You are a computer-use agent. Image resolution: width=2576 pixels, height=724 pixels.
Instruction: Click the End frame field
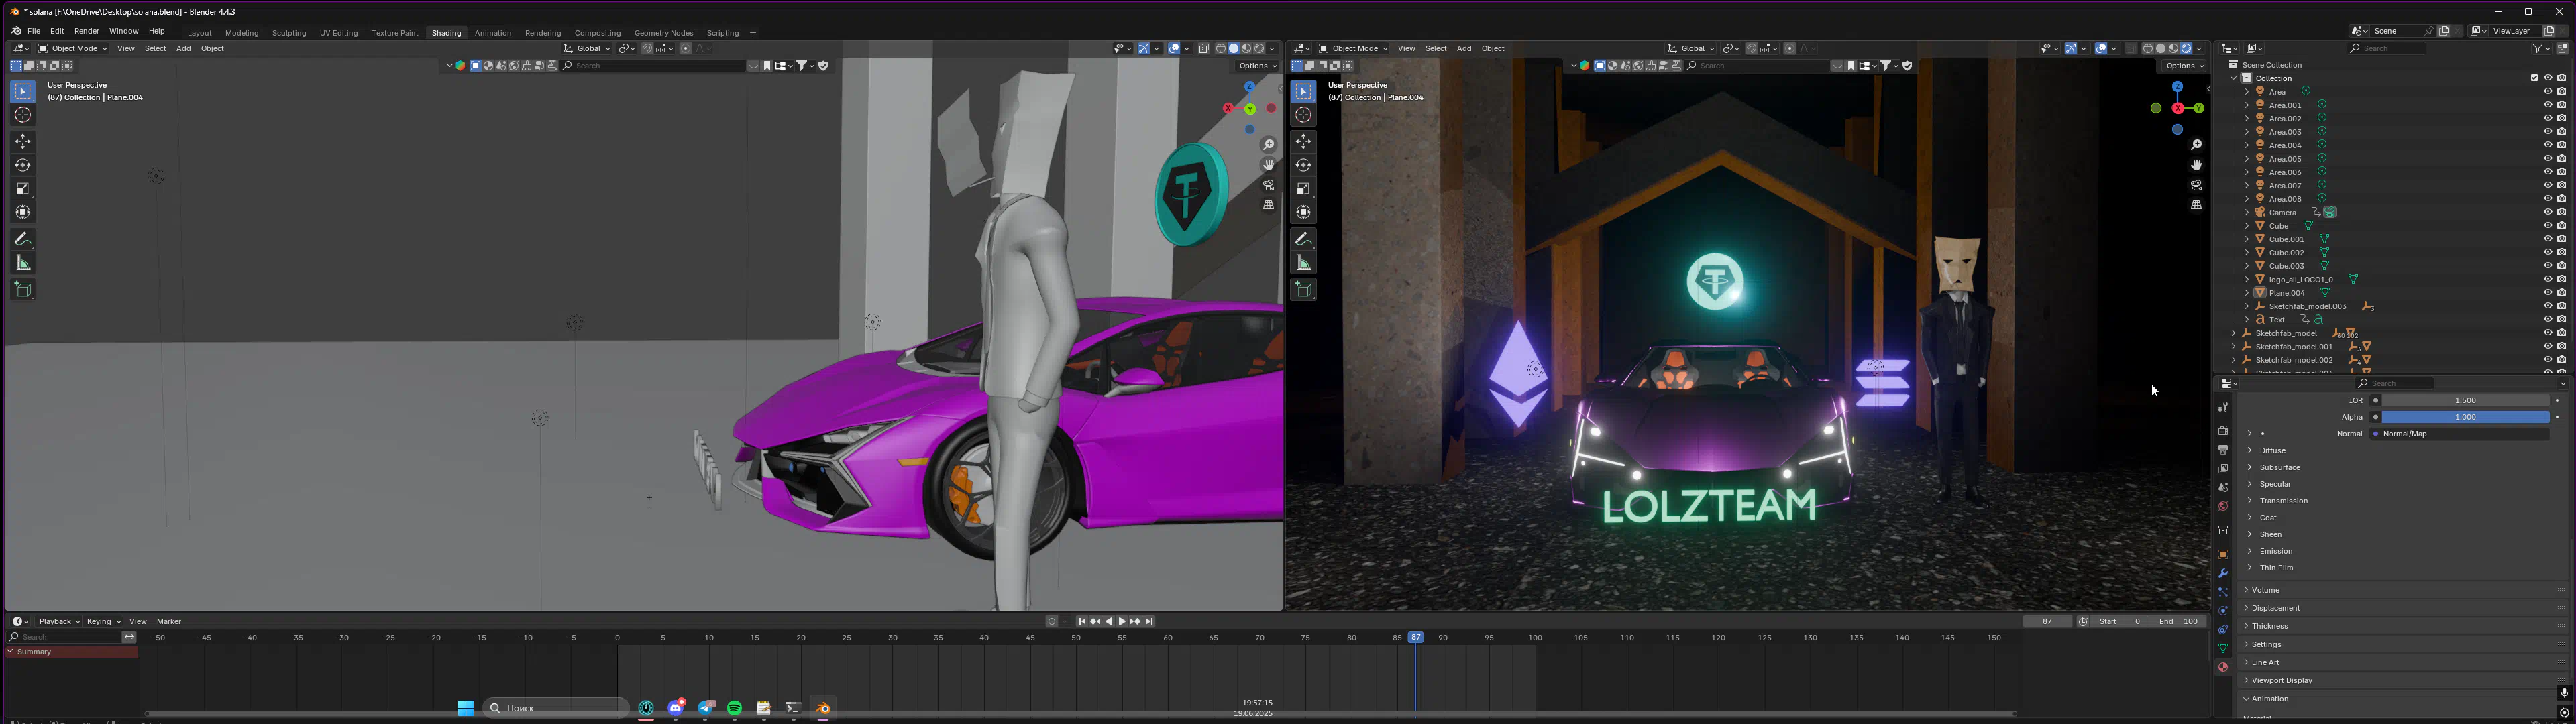pyautogui.click(x=2178, y=622)
